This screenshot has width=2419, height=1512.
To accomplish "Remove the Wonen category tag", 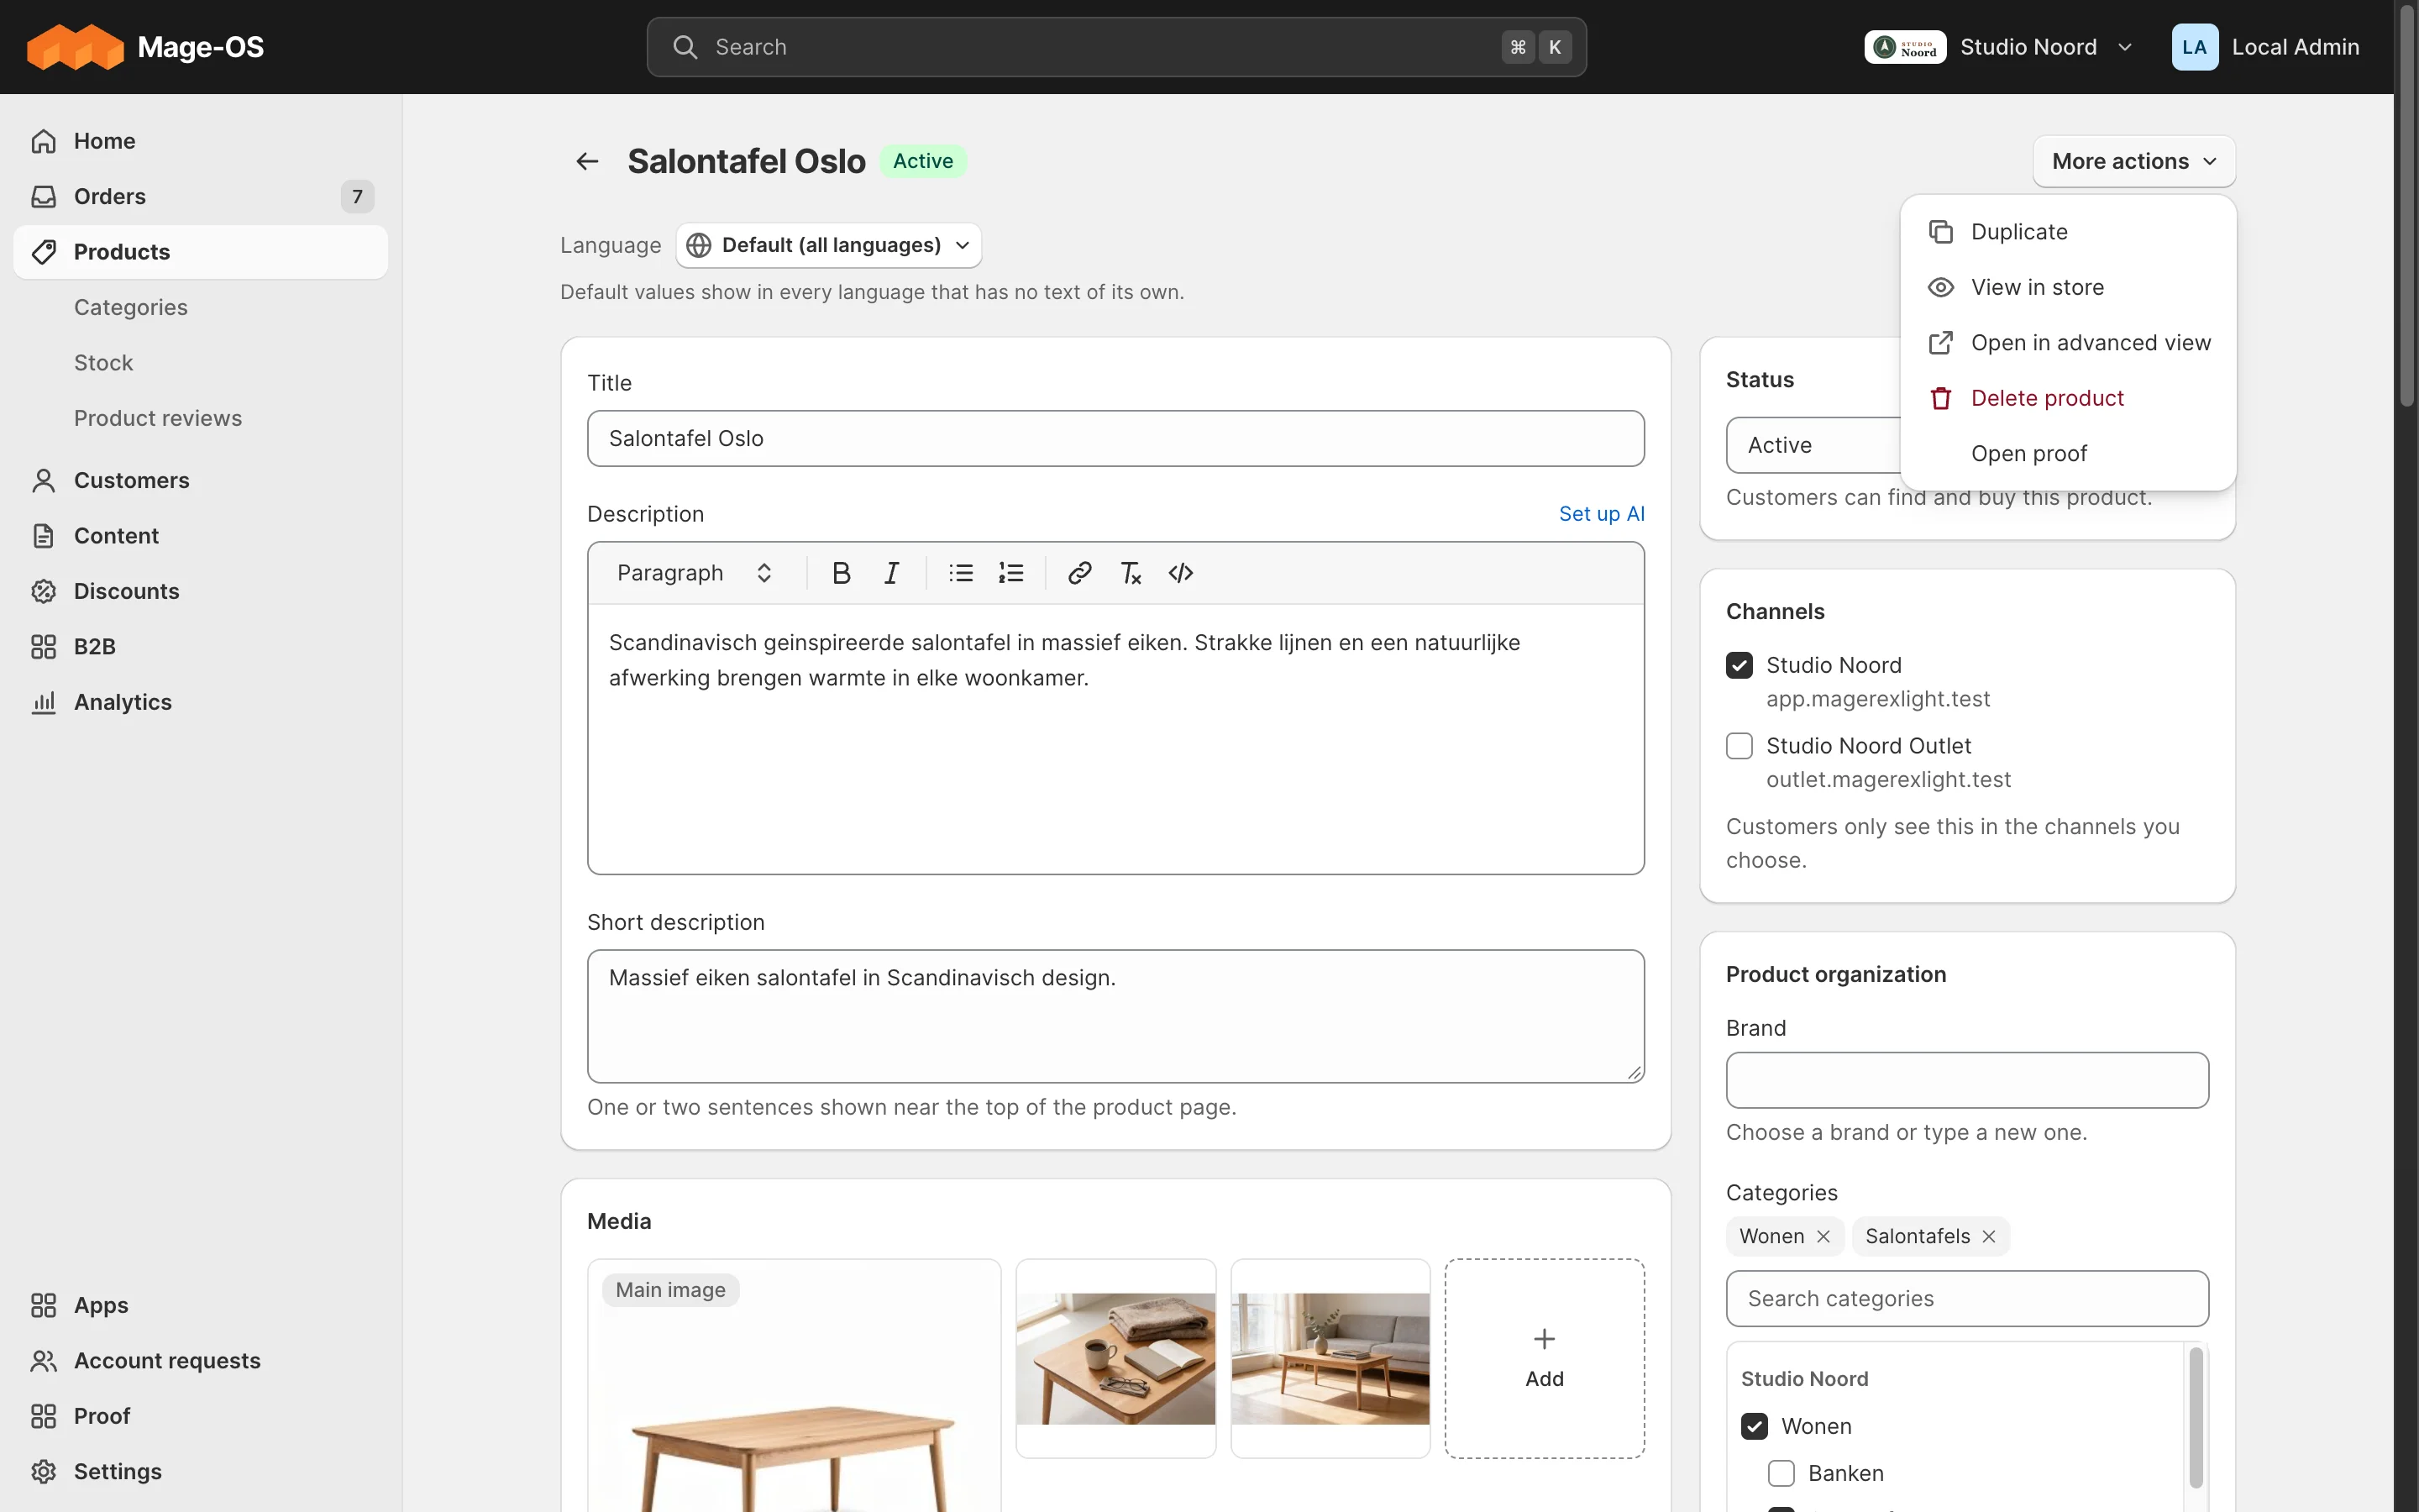I will pos(1823,1236).
